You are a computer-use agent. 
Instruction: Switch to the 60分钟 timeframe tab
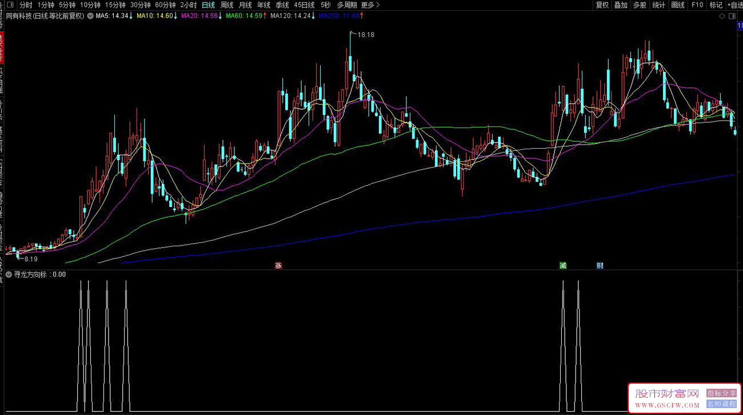(165, 5)
